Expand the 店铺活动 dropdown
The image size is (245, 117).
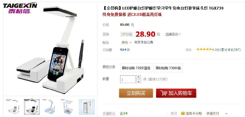[x=173, y=34]
